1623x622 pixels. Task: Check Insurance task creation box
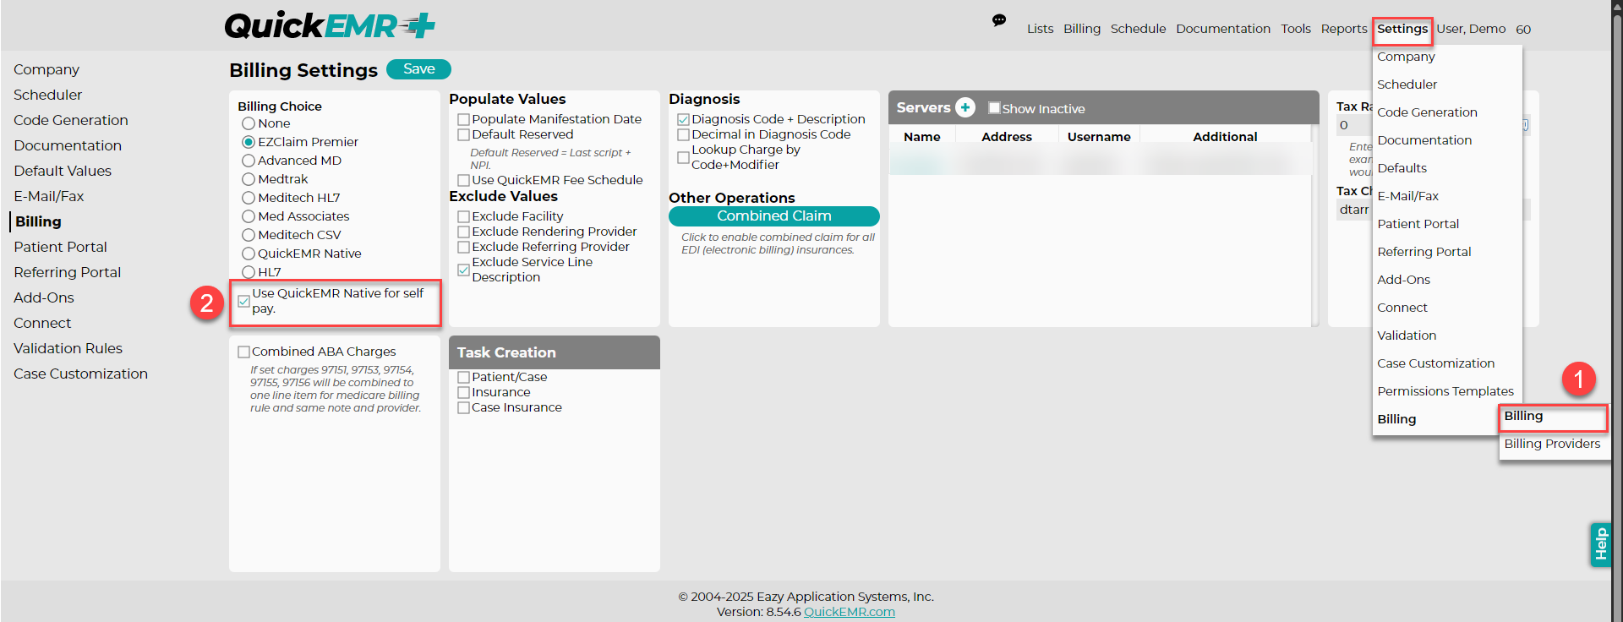click(463, 393)
